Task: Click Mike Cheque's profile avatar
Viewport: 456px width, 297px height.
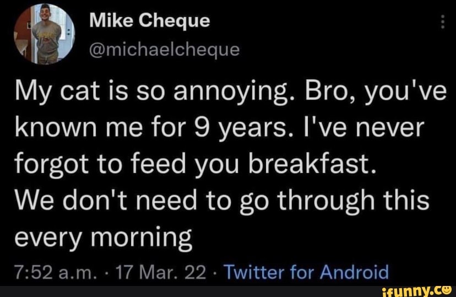Action: coord(45,34)
